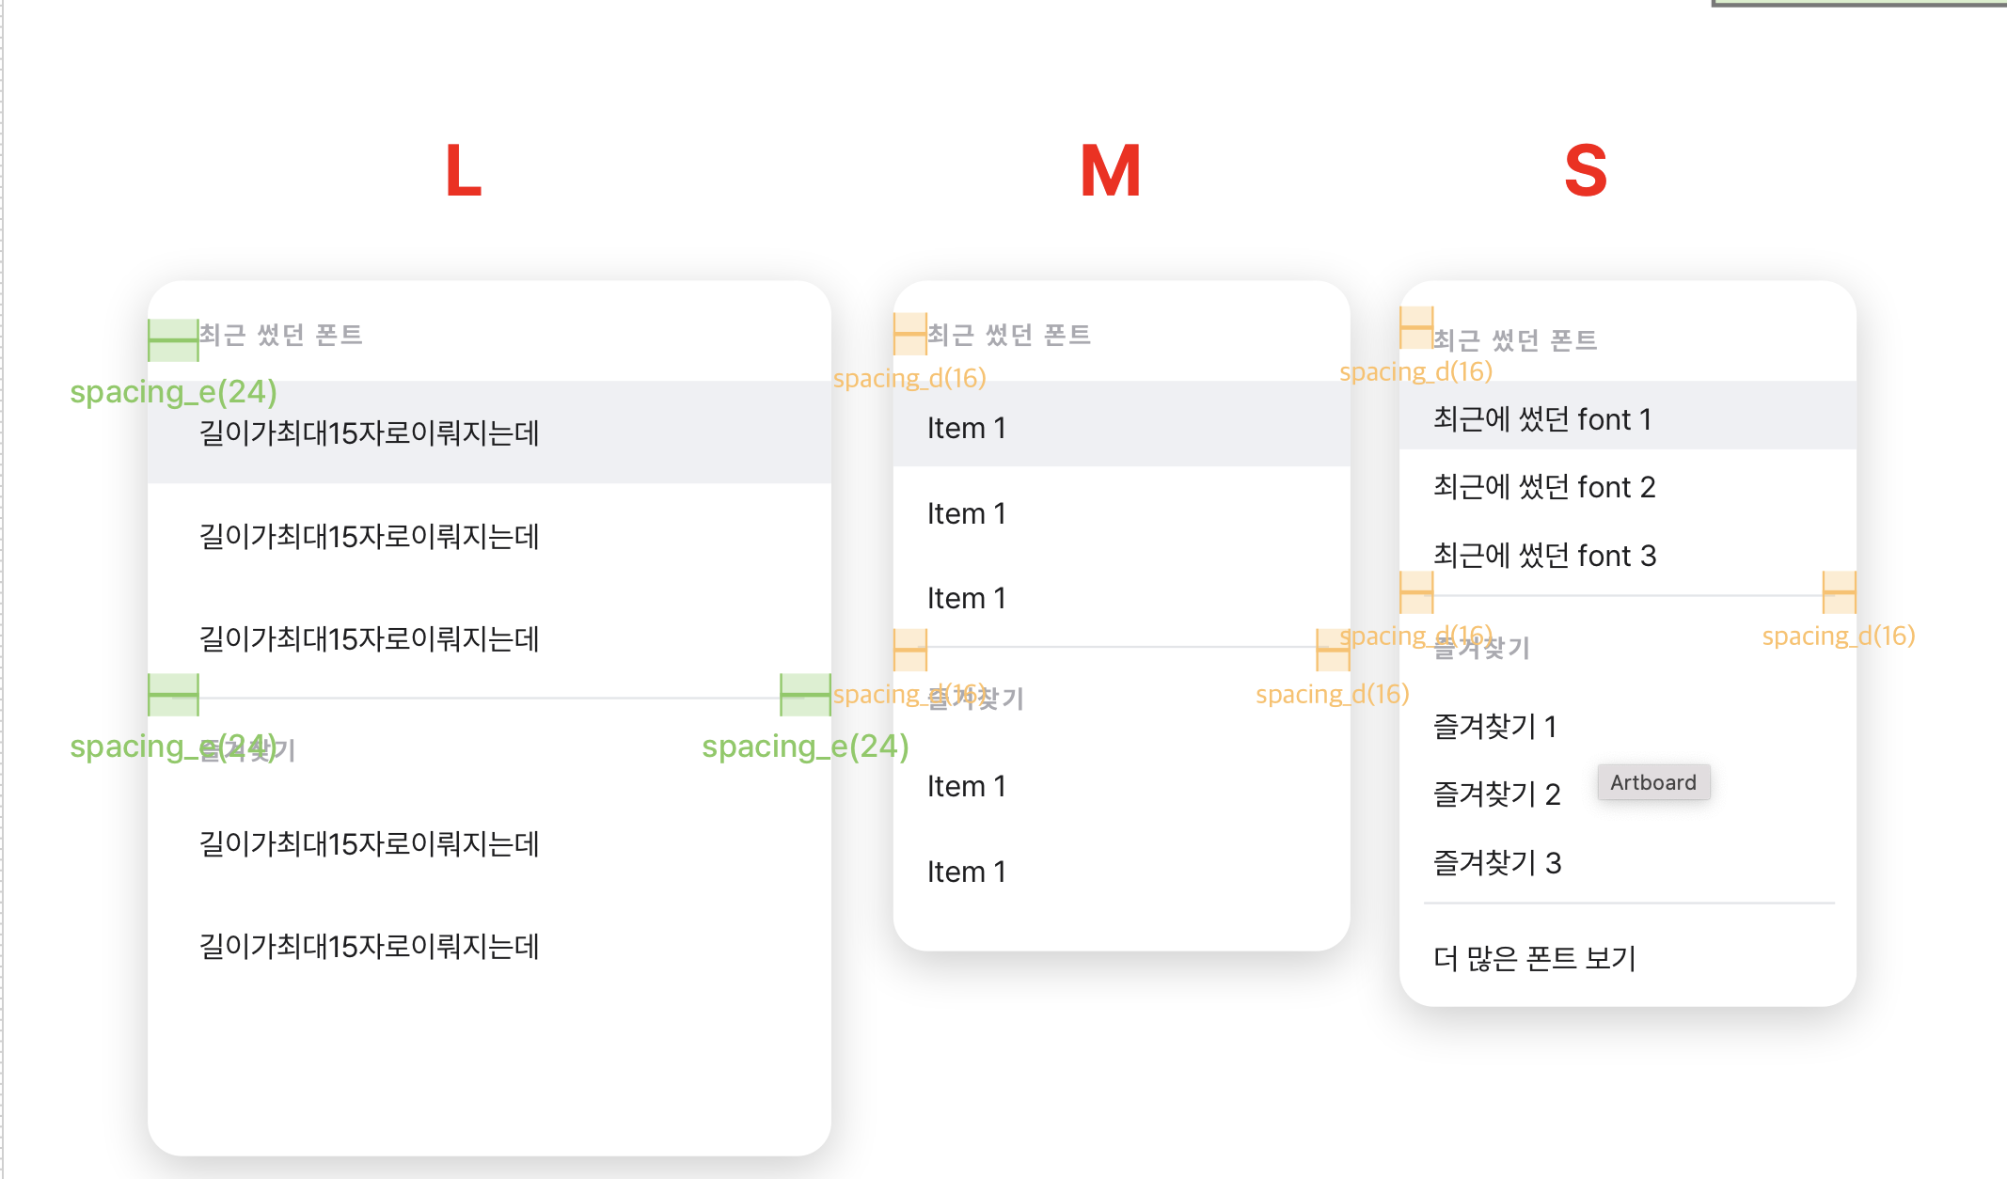Click green spacing marker at L divider right
Image resolution: width=2007 pixels, height=1179 pixels.
coord(805,695)
